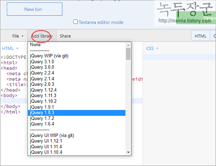Open the Textarea editor mode link

pos(101,22)
